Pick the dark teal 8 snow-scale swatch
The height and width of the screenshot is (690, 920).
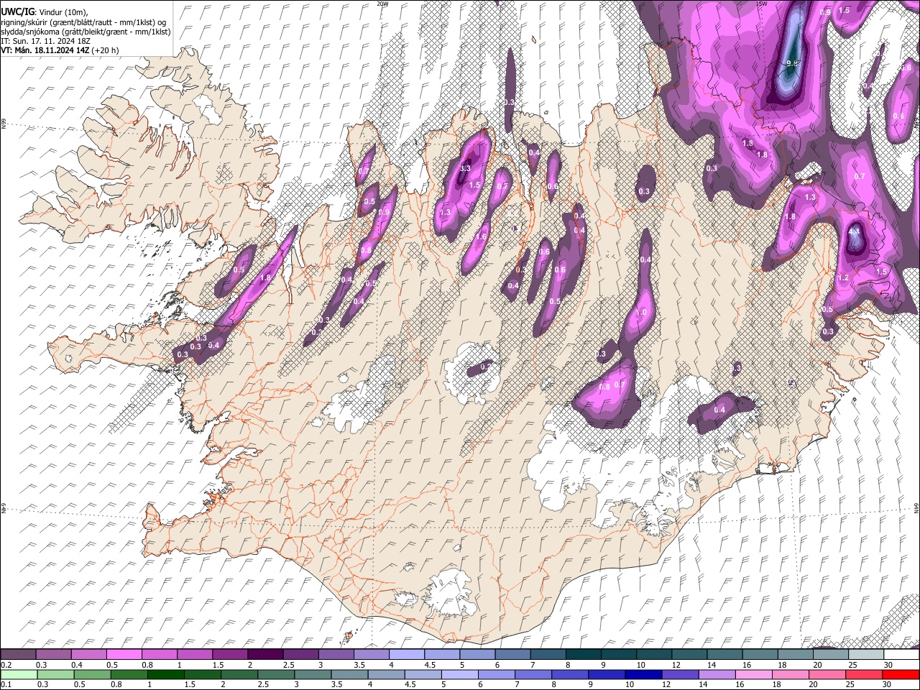pyautogui.click(x=582, y=655)
